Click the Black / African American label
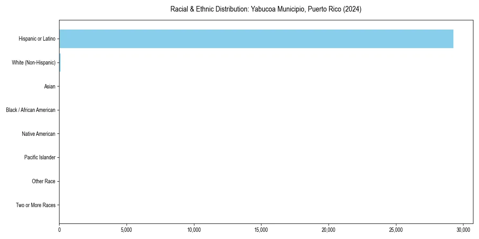Image resolution: width=479 pixels, height=239 pixels. (x=31, y=110)
